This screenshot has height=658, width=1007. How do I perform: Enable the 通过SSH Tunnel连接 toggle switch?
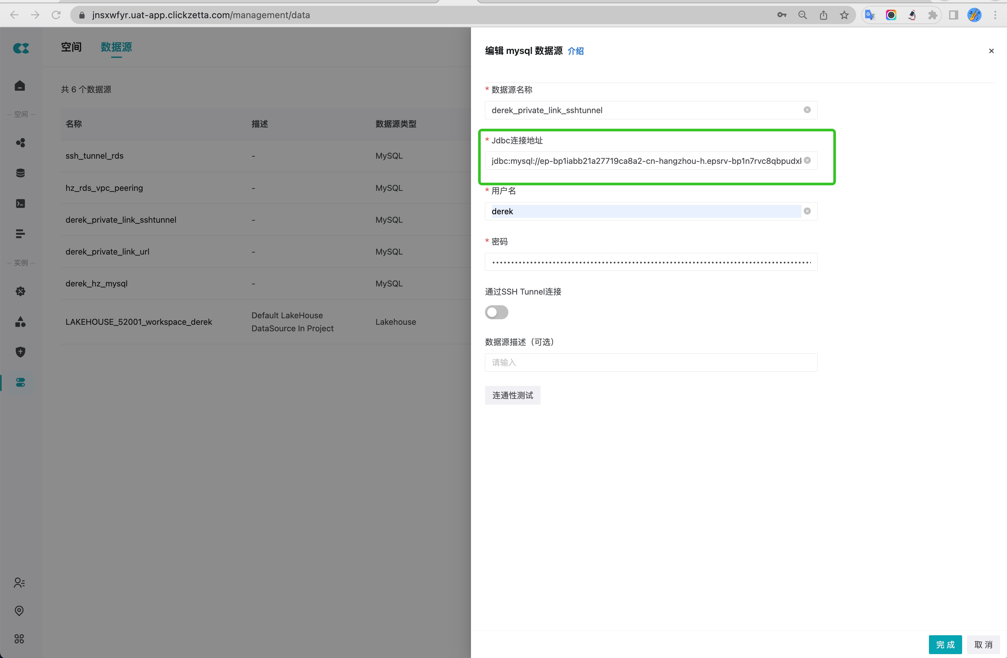tap(496, 312)
